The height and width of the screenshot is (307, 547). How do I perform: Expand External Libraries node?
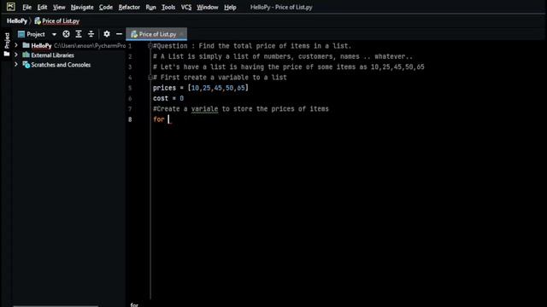coord(16,55)
